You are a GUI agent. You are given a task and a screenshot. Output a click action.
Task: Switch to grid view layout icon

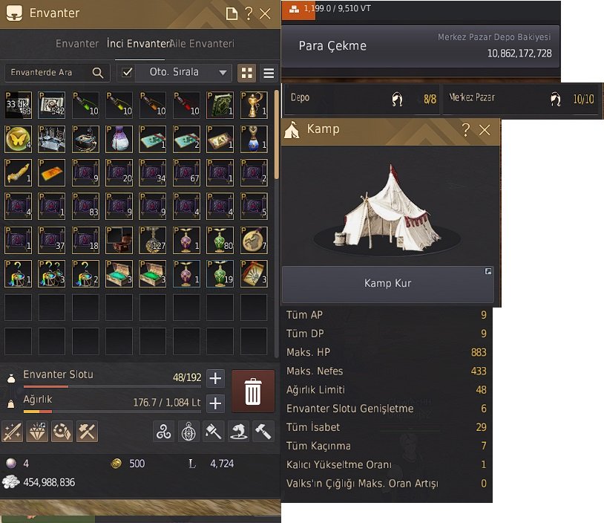click(247, 73)
